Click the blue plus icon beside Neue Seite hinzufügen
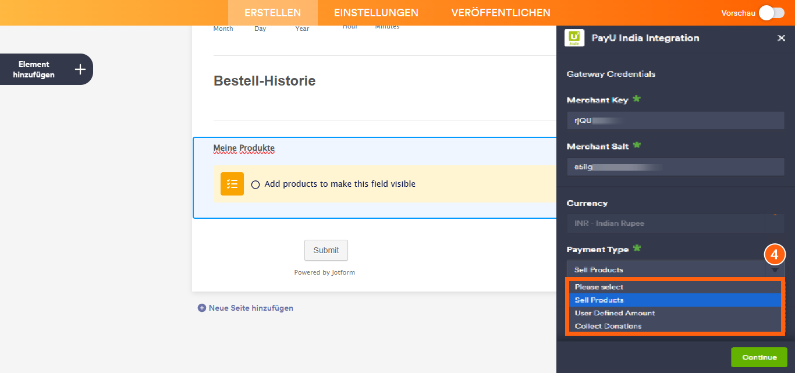This screenshot has width=795, height=373. 203,308
